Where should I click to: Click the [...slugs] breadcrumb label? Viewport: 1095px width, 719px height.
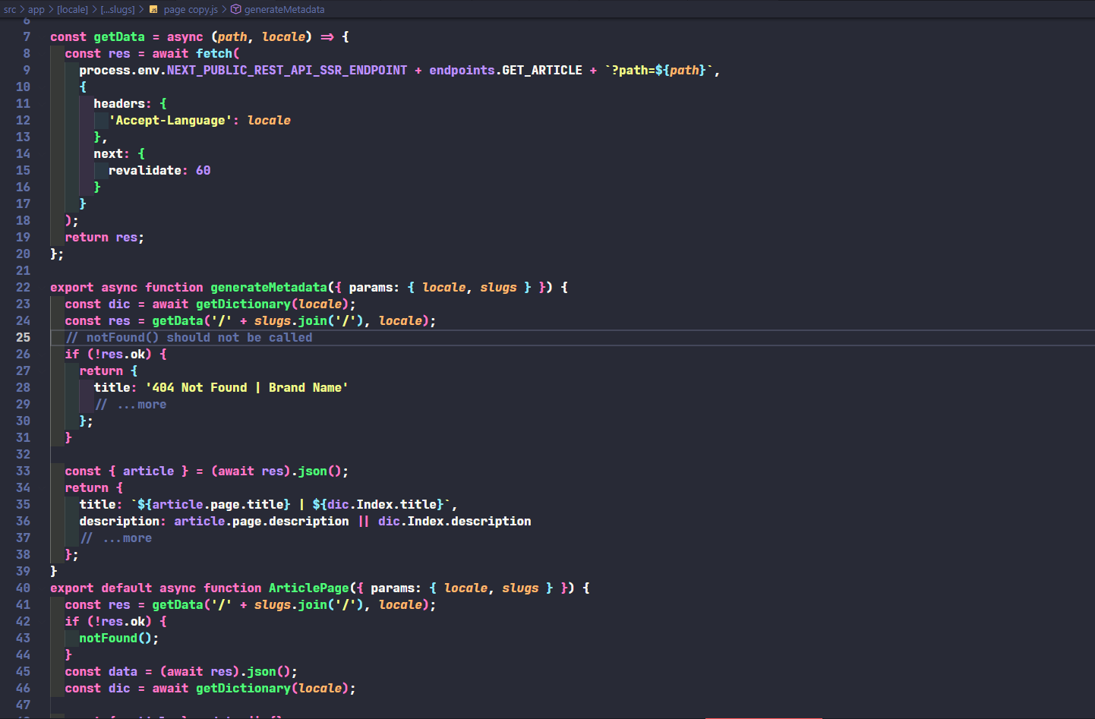pos(118,10)
